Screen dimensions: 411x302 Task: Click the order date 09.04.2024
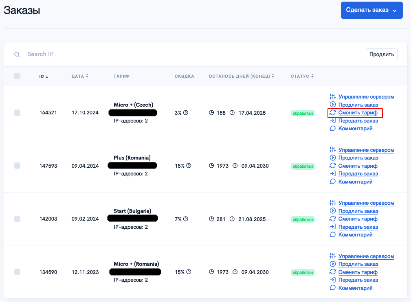pos(85,166)
